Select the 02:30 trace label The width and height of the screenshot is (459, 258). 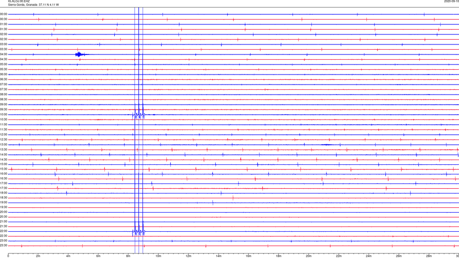pyautogui.click(x=4, y=39)
